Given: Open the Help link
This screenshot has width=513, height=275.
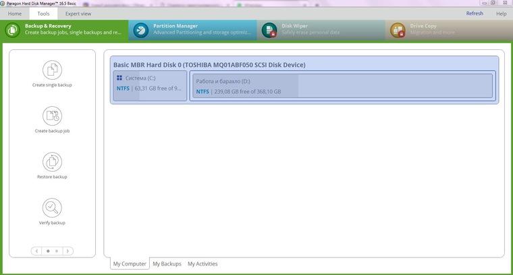Looking at the screenshot, I should [x=502, y=14].
